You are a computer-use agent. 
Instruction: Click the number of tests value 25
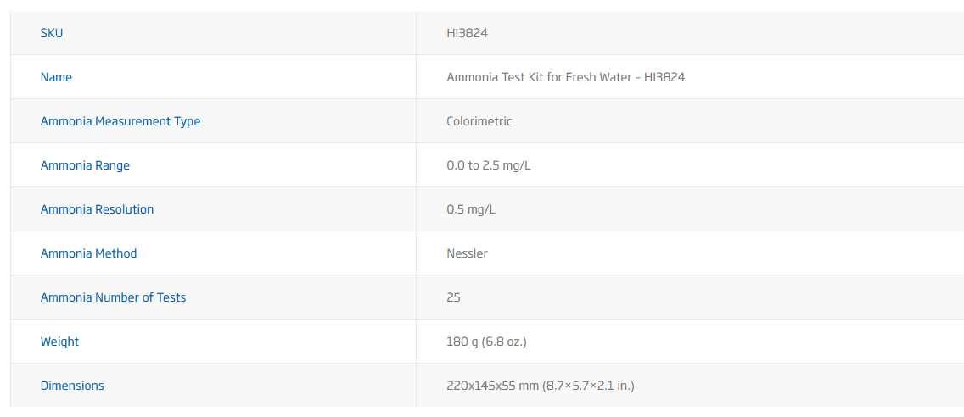pos(453,297)
